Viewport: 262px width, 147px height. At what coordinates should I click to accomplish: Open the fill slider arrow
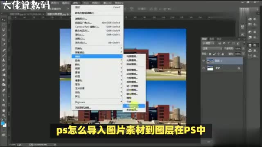pyautogui.click(x=243, y=54)
